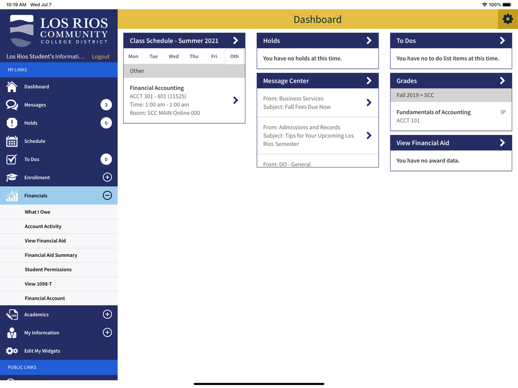
Task: Click the Los Rios Student's Information name
Action: [46, 56]
